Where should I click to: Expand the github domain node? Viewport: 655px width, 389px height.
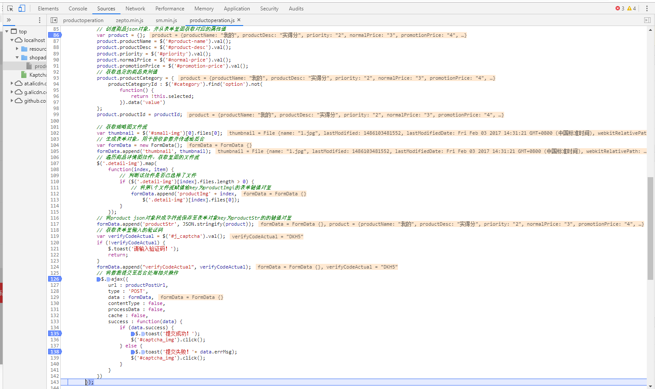point(12,100)
